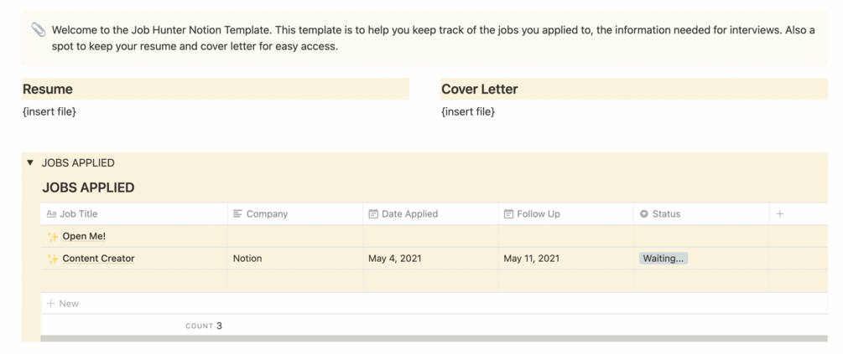Click the Resume insert file placeholder
This screenshot has width=843, height=354.
click(49, 111)
